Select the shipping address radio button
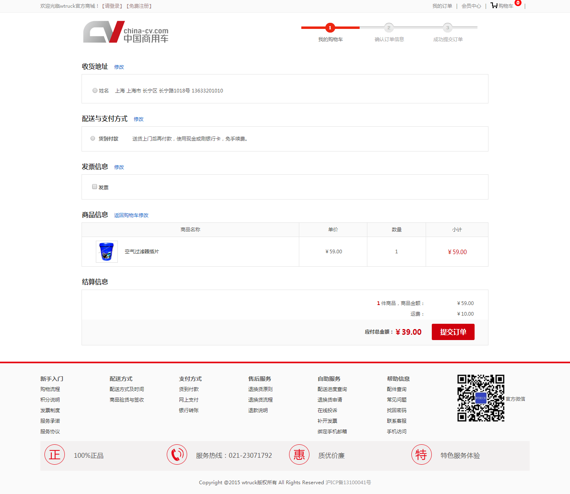570x494 pixels. pos(95,90)
